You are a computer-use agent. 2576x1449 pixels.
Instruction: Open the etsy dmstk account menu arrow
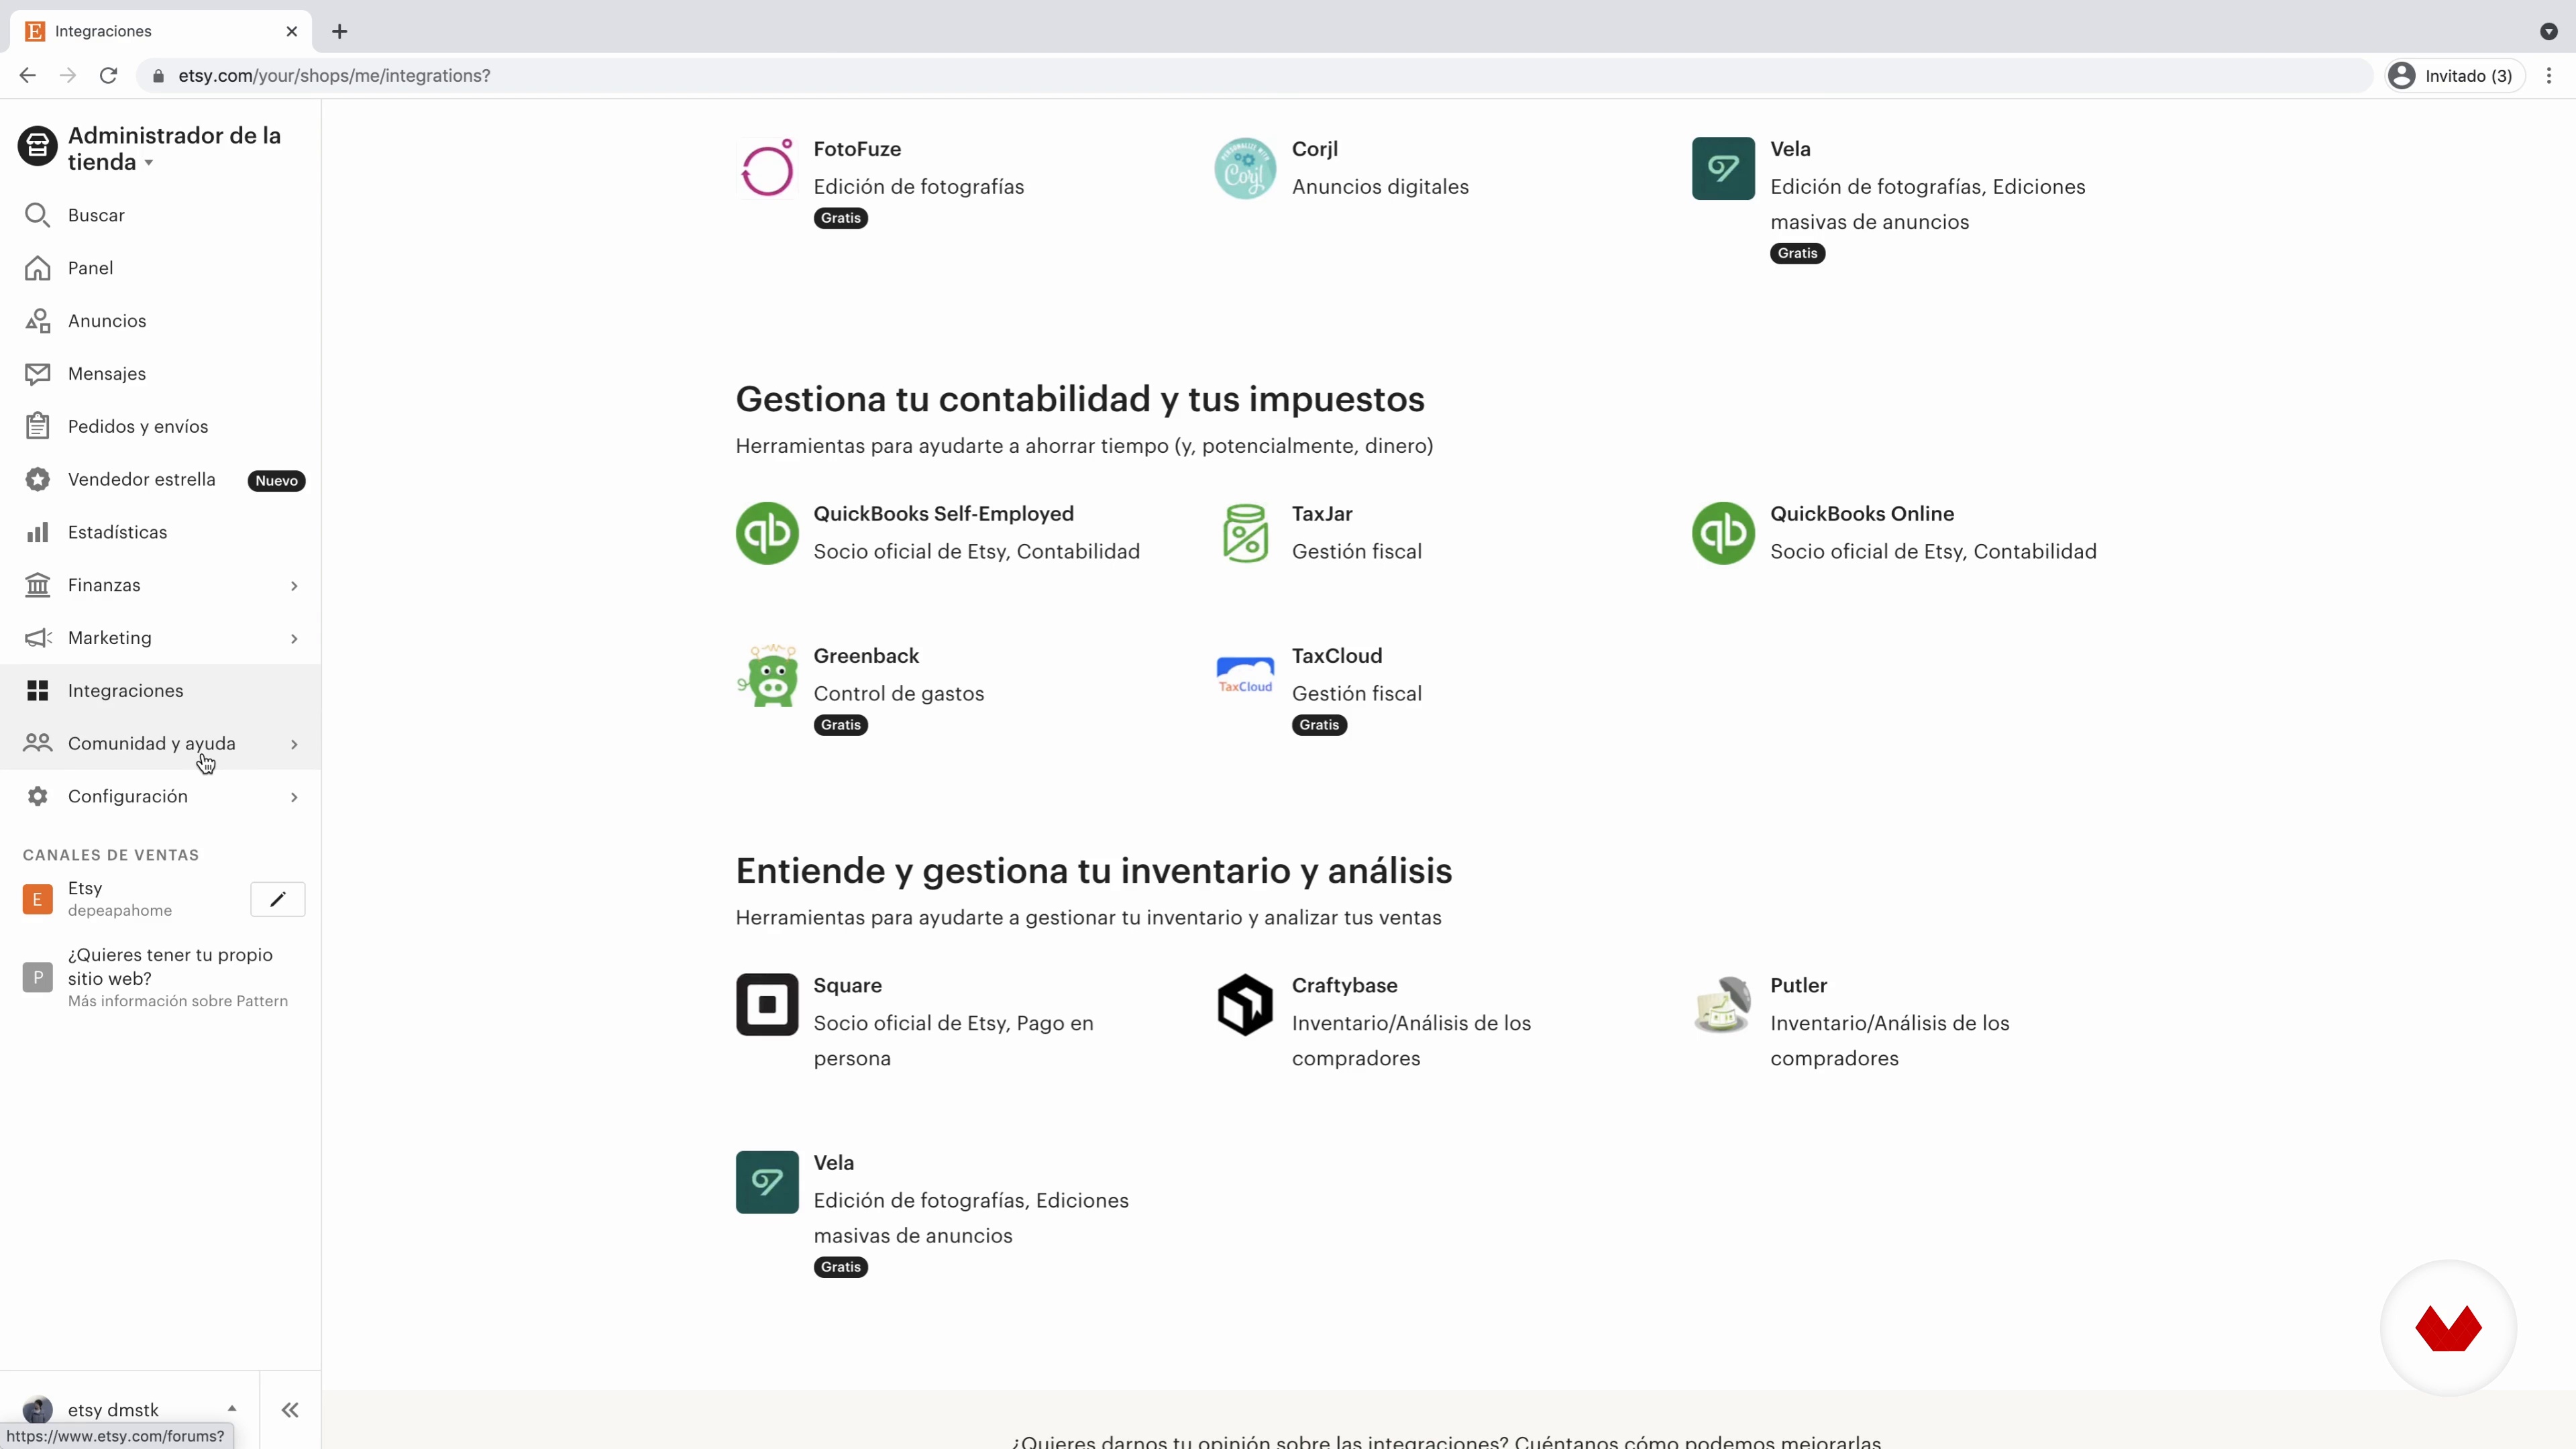pos(232,1409)
